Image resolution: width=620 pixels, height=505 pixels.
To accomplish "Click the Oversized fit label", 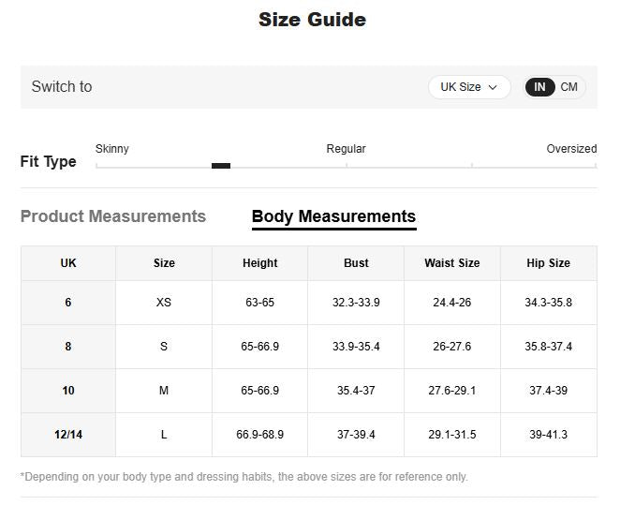I will click(x=571, y=149).
